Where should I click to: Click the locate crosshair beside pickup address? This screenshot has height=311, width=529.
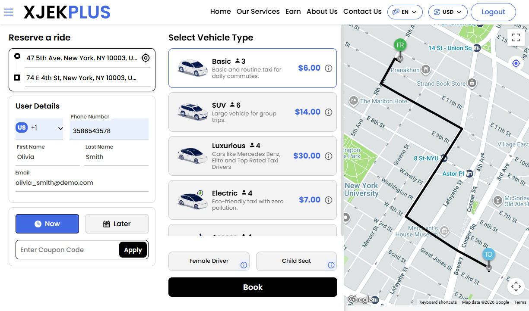tap(146, 58)
